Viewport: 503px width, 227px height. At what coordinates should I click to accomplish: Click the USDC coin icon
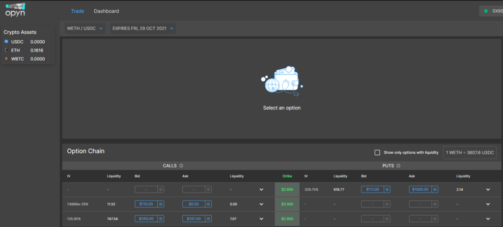[6, 42]
